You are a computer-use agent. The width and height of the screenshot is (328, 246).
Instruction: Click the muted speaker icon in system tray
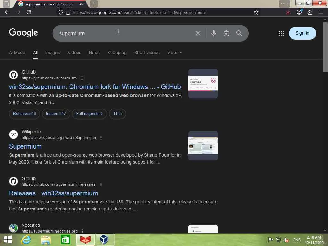point(286,240)
